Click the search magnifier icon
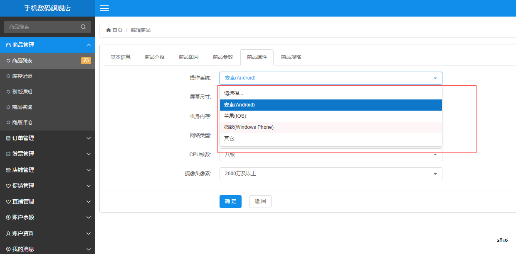This screenshot has height=254, width=516. 83,27
